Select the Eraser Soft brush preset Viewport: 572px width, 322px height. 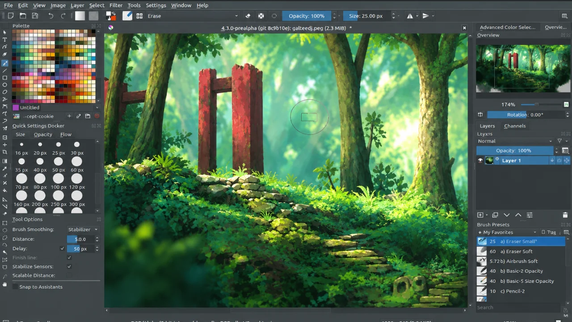click(521, 251)
